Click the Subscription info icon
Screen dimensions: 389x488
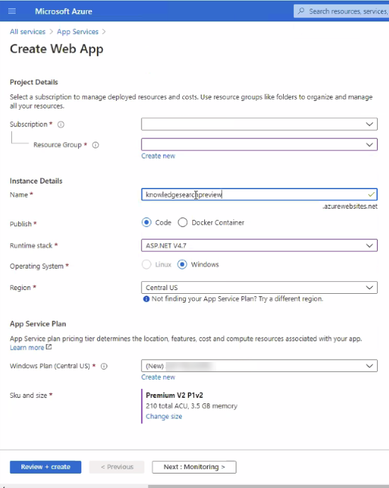coord(61,125)
